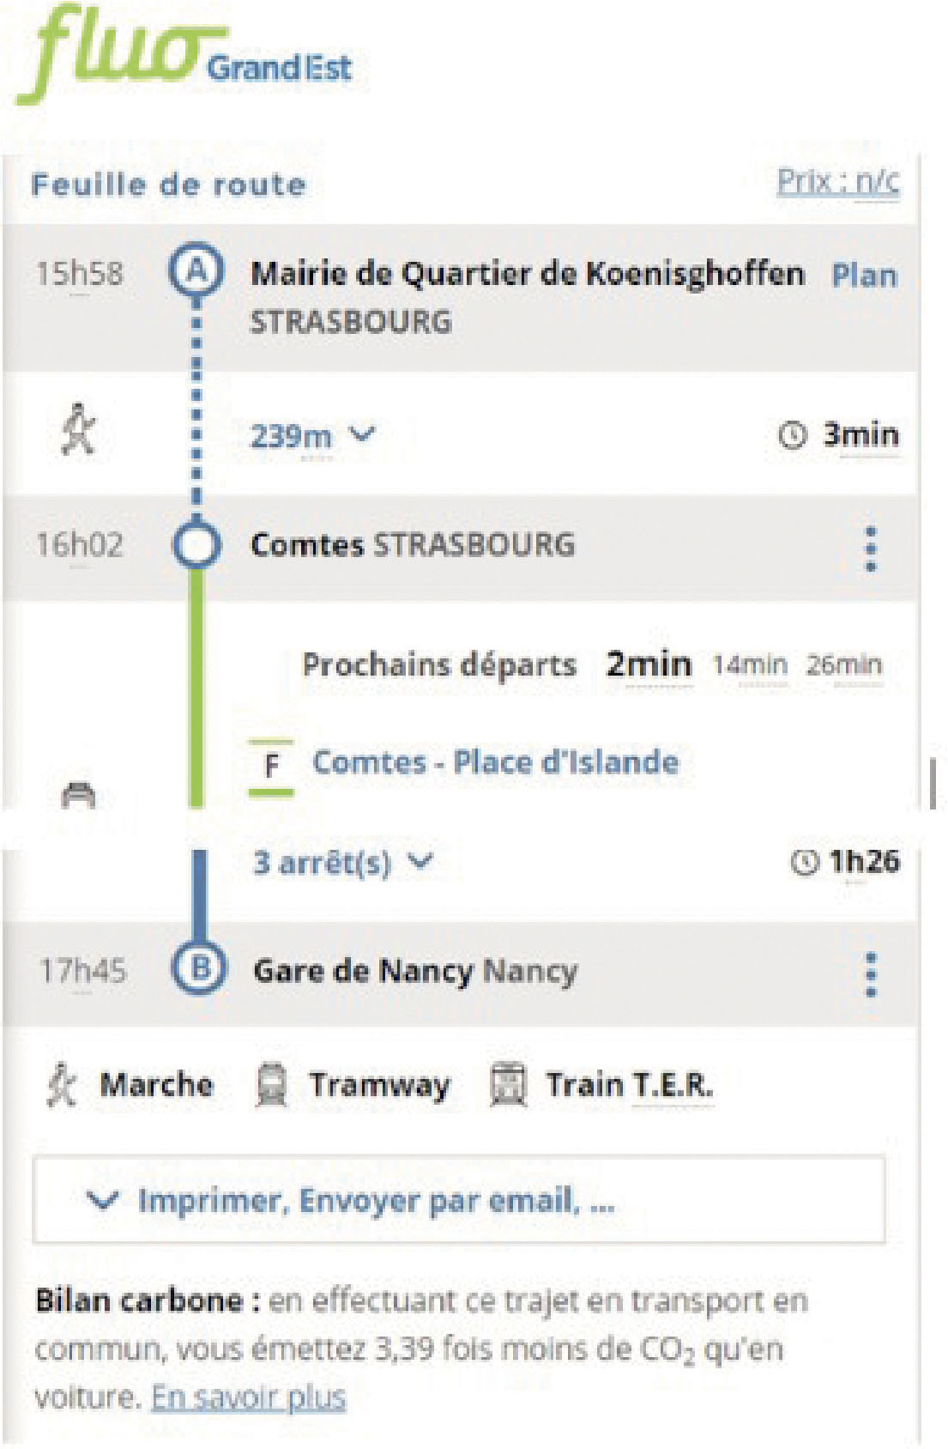Viewport: 948px width, 1449px height.
Task: Open the Prix : n/c link
Action: coord(837,182)
